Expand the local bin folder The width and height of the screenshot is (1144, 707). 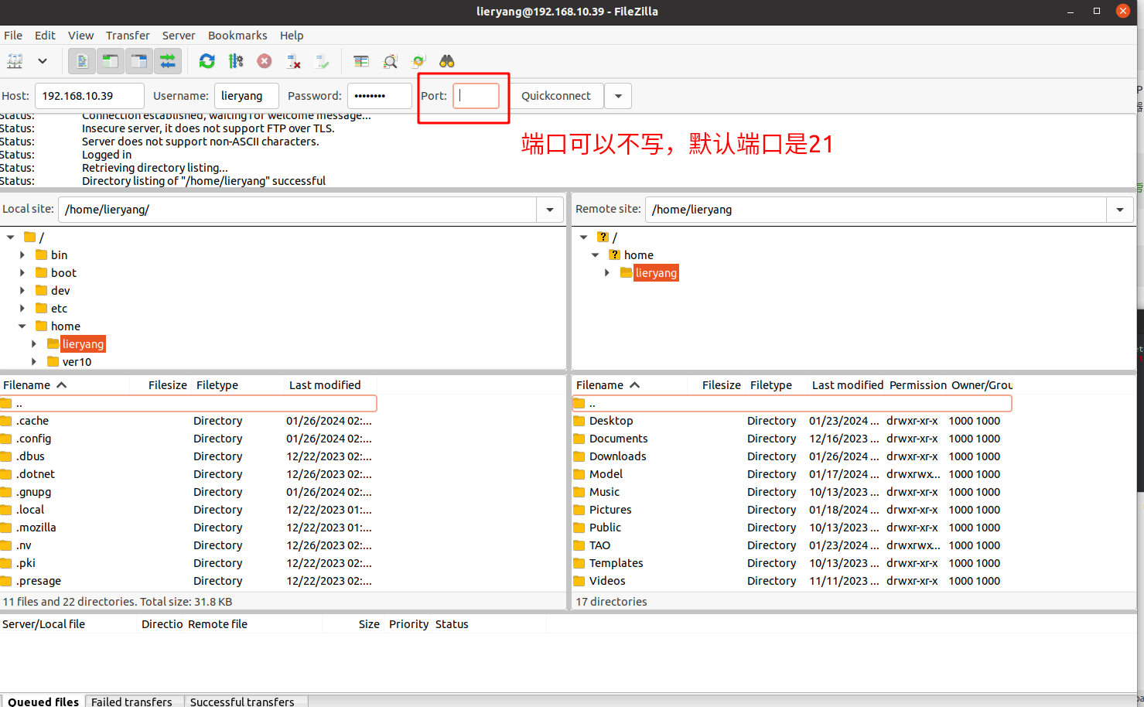[22, 255]
